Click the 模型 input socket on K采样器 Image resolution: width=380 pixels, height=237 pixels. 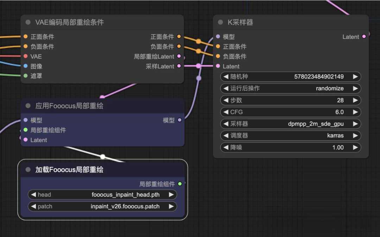pyautogui.click(x=218, y=36)
